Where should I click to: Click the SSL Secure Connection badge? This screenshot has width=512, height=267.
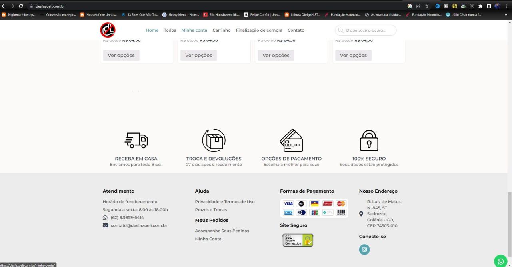[298, 240]
